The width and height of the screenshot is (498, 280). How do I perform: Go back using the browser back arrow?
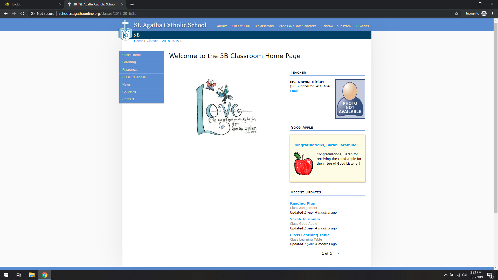(x=6, y=13)
